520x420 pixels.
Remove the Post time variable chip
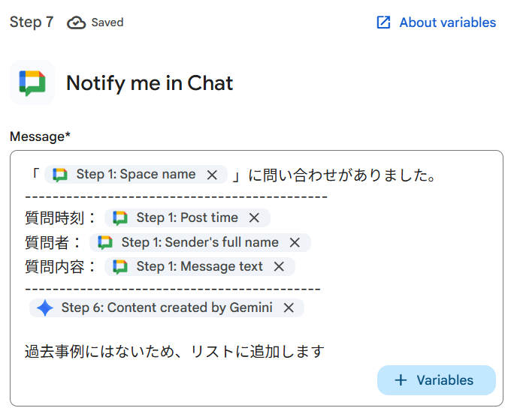254,218
